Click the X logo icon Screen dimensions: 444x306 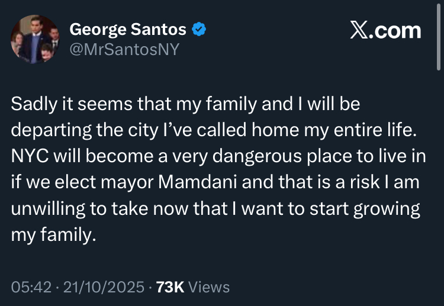(359, 31)
